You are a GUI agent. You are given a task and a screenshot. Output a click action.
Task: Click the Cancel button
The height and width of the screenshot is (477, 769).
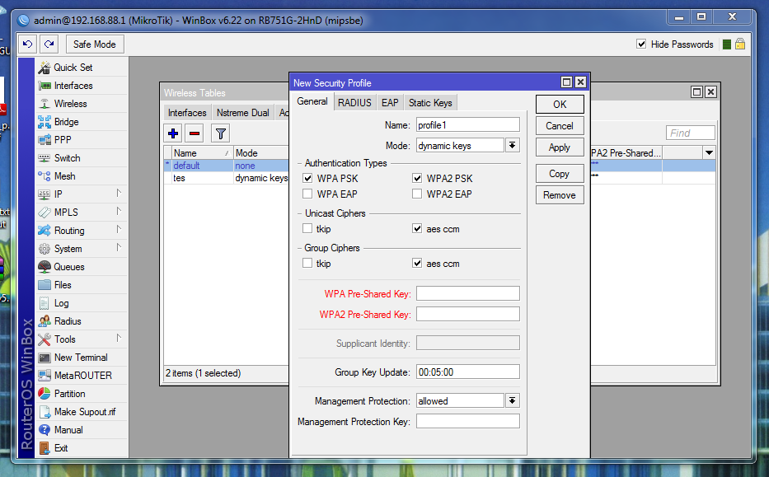560,126
